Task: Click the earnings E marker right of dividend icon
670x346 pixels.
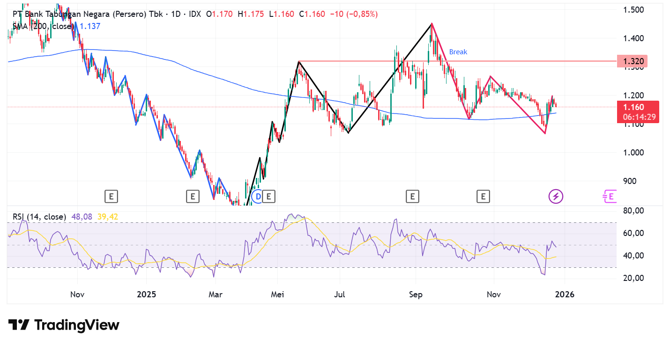Action: coord(269,197)
